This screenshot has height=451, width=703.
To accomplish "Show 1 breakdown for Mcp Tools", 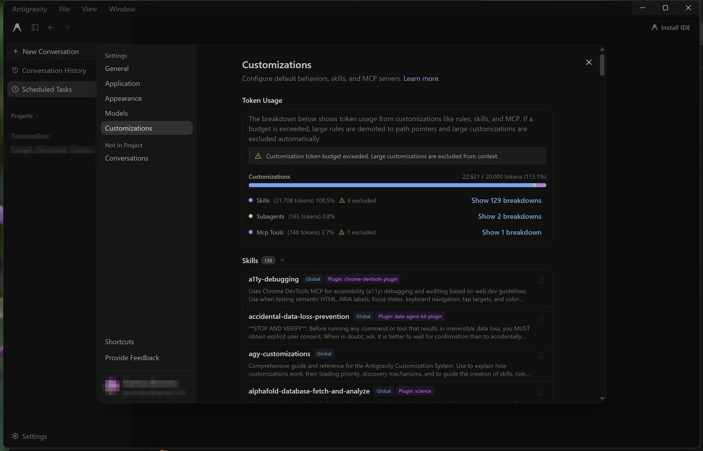I will click(512, 233).
